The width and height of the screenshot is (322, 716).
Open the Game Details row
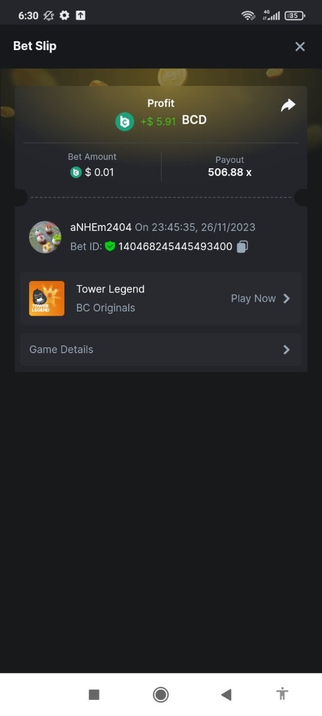[x=161, y=350]
